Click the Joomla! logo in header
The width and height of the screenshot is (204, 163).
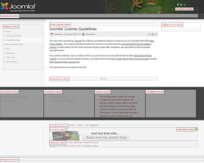coord(18,7)
